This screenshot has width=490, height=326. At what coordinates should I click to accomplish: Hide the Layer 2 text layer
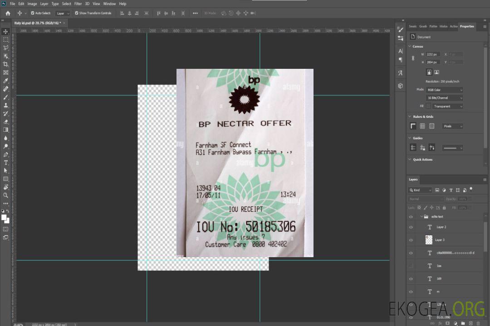(x=411, y=227)
